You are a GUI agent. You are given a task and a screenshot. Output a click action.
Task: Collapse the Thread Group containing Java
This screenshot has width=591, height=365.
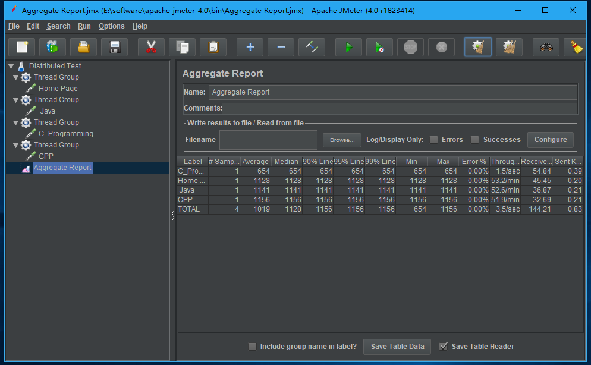pos(16,100)
